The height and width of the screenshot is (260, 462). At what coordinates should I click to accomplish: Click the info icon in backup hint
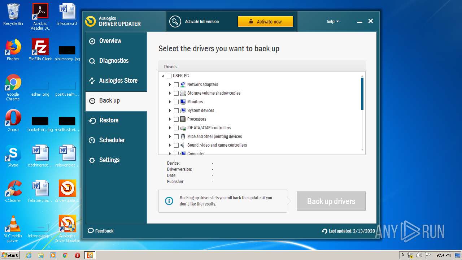coord(169,201)
